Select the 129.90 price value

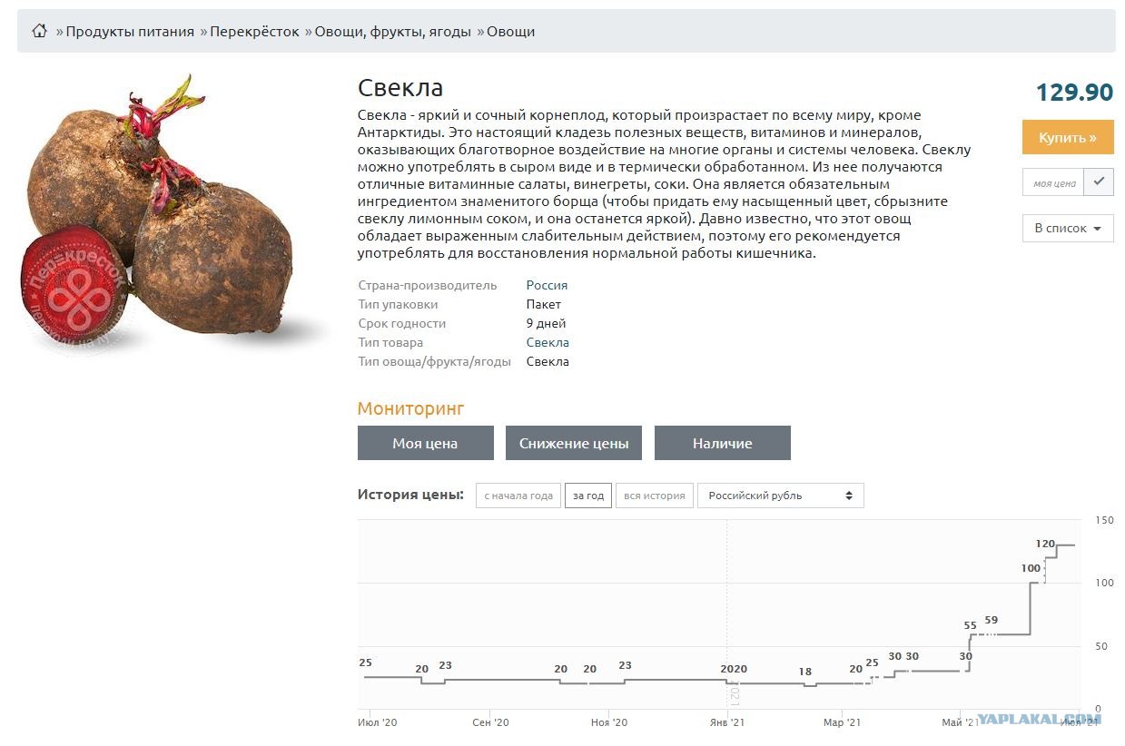(x=1075, y=92)
